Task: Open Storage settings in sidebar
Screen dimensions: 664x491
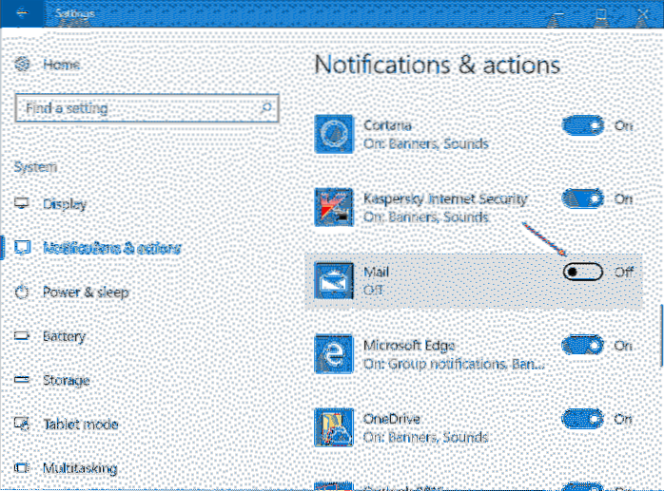Action: [x=66, y=380]
